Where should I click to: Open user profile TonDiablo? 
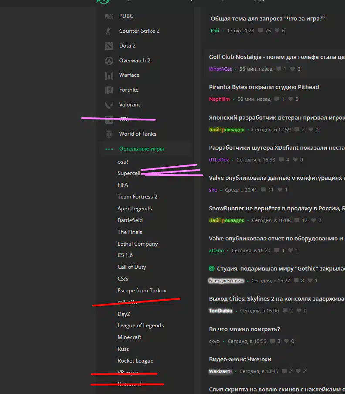point(220,311)
